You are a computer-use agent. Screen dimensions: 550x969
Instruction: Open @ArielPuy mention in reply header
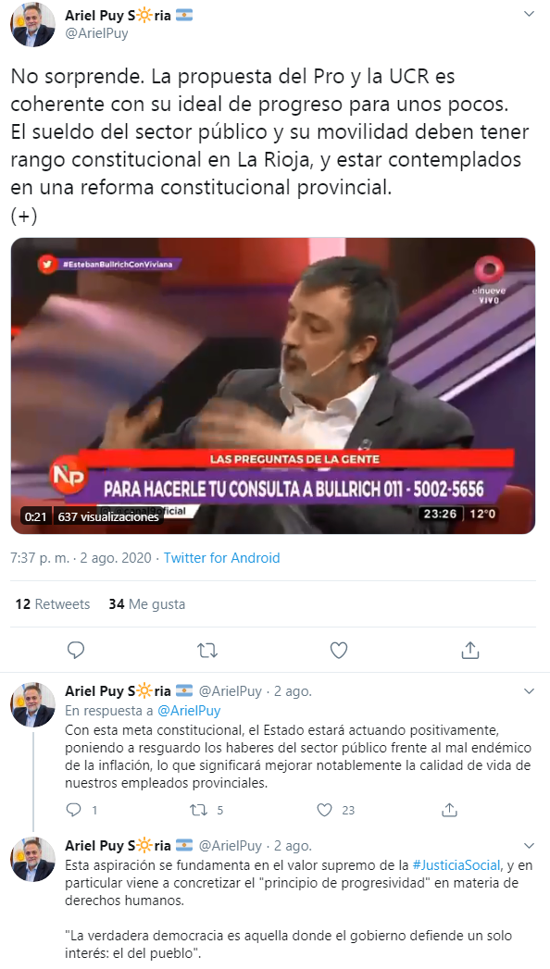click(189, 711)
